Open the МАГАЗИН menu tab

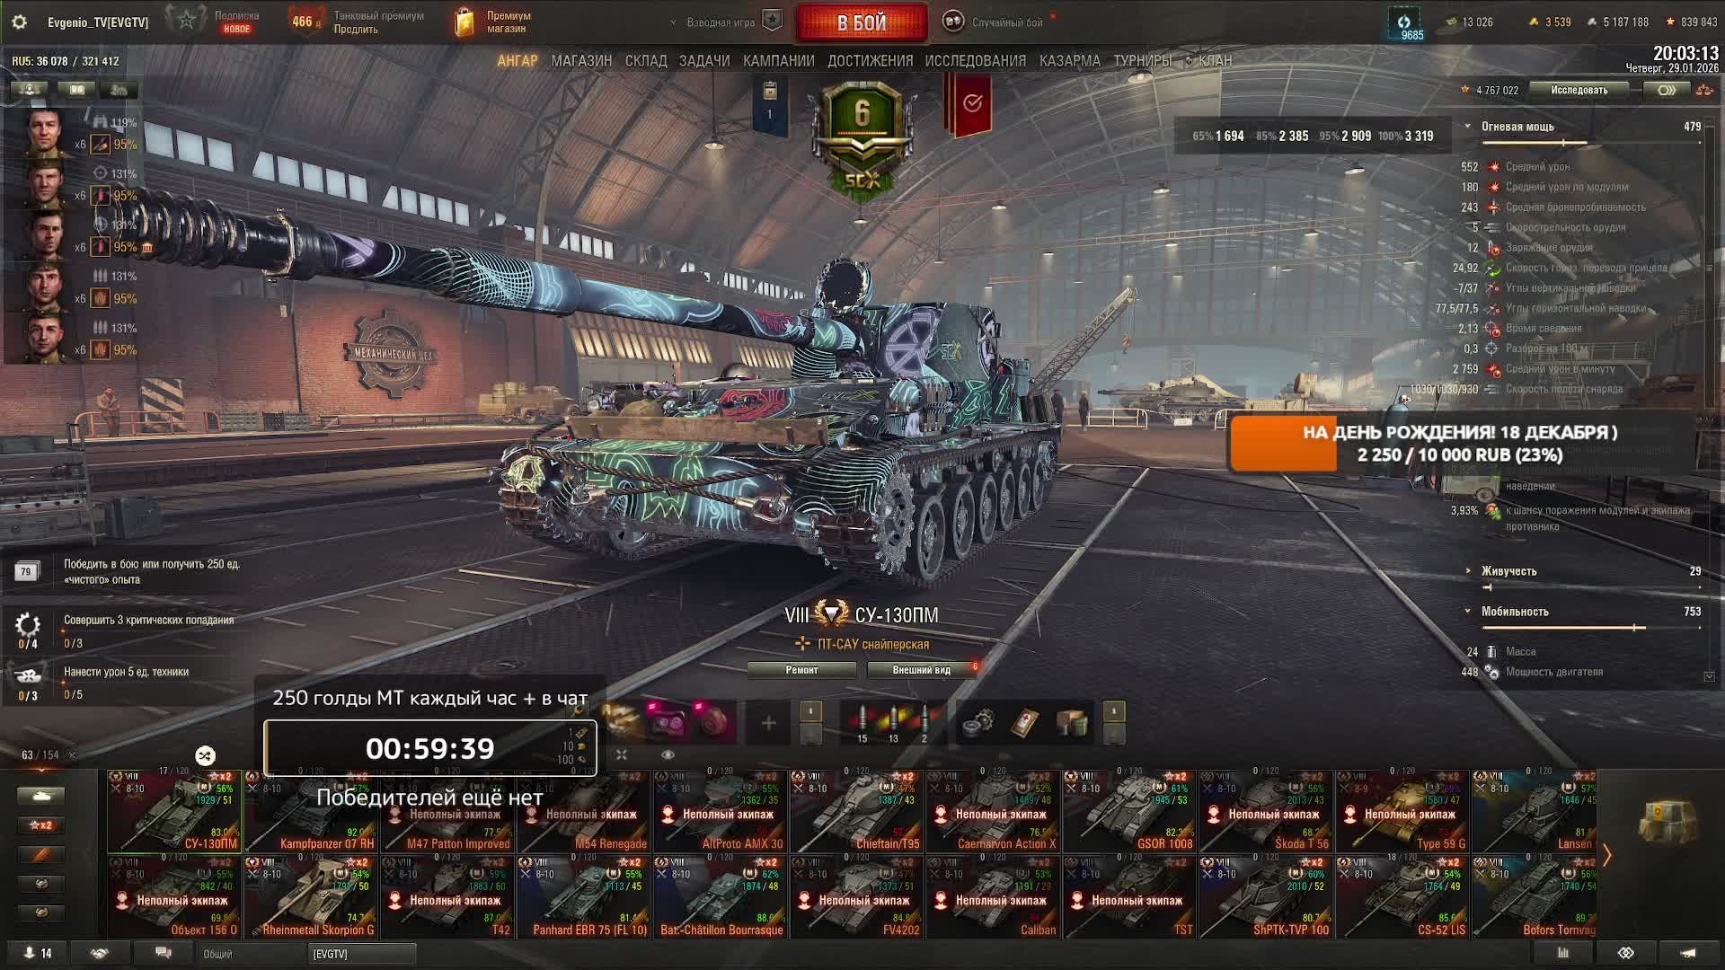point(581,61)
